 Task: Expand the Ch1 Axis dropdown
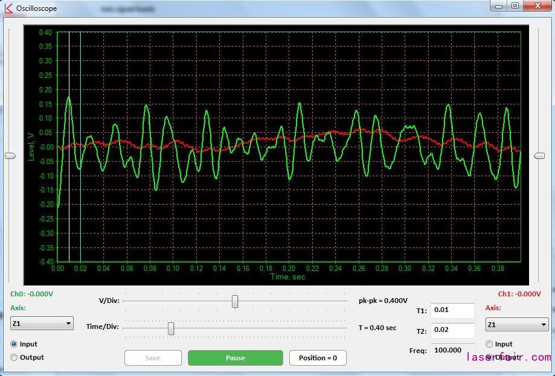pyautogui.click(x=516, y=325)
